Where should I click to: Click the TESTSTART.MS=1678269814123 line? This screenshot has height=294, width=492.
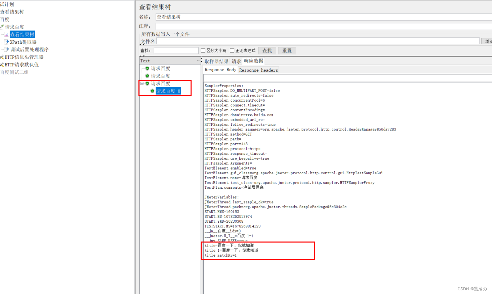pos(233,226)
